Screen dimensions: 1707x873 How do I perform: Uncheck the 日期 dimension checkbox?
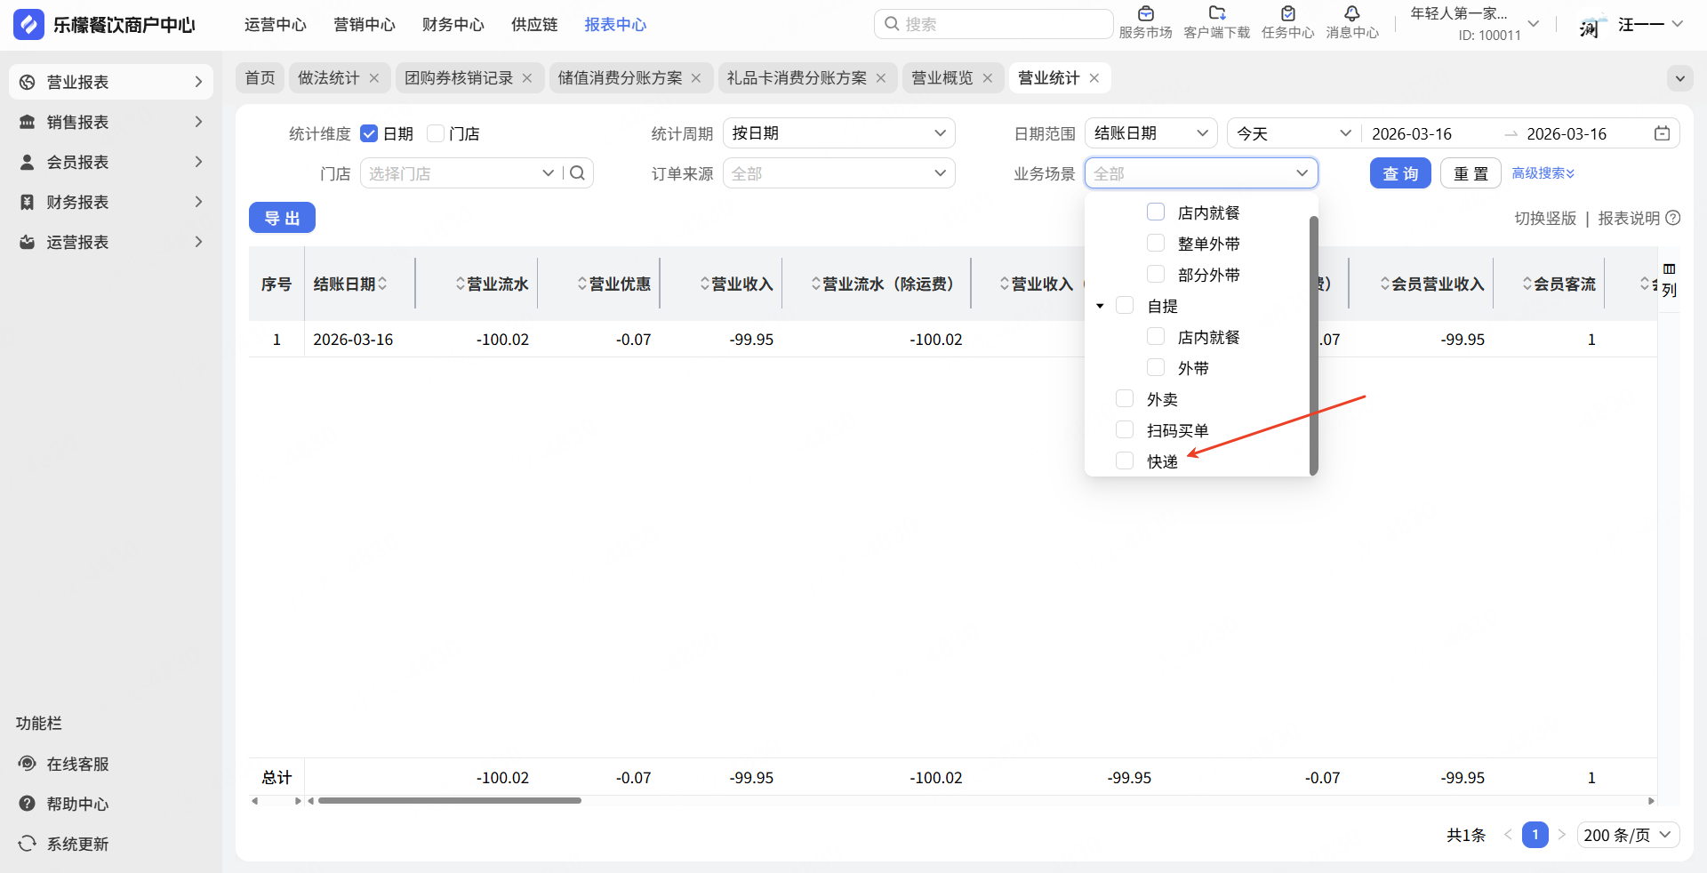(x=369, y=133)
